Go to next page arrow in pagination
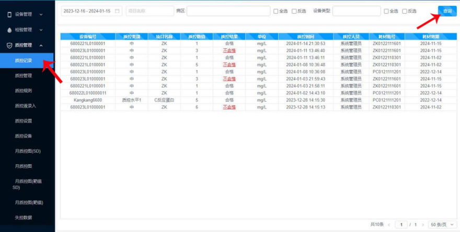The width and height of the screenshot is (460, 232). pos(423,225)
